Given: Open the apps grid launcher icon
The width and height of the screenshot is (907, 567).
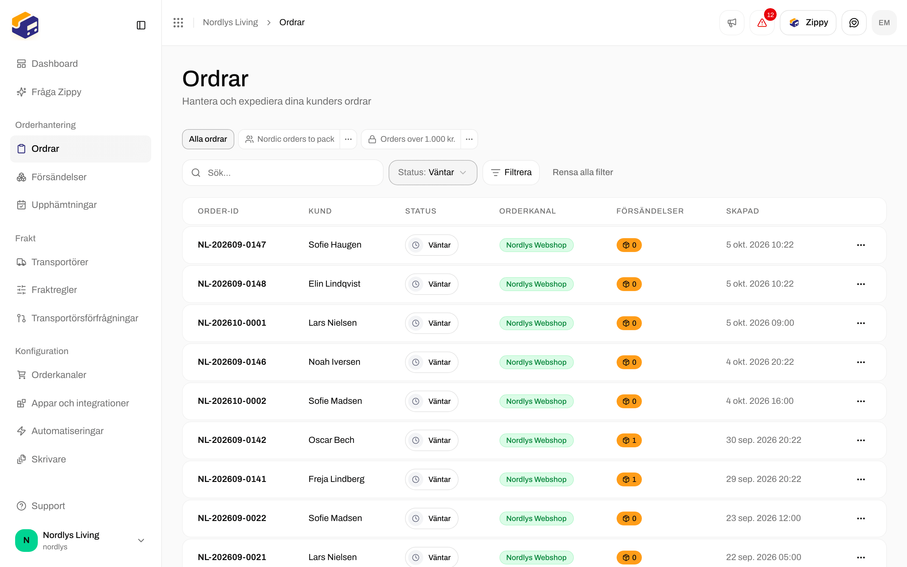Looking at the screenshot, I should click(x=178, y=22).
